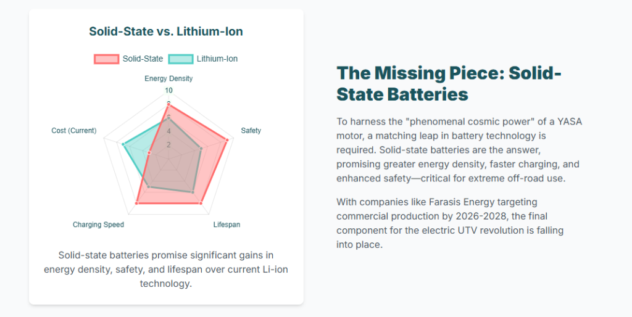Toggle the Solid-State legend swatch
This screenshot has width=632, height=317.
point(106,59)
